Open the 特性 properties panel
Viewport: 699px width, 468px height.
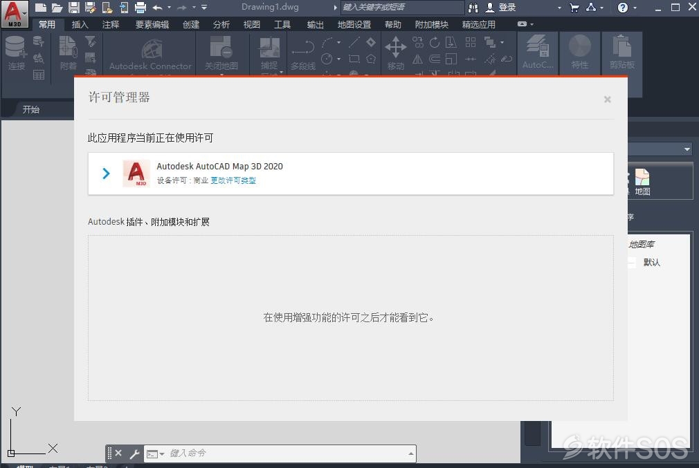point(579,52)
